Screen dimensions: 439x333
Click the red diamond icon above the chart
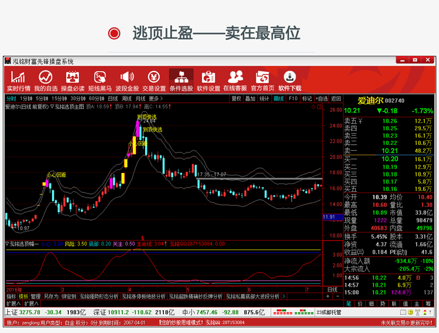pyautogui.click(x=314, y=107)
